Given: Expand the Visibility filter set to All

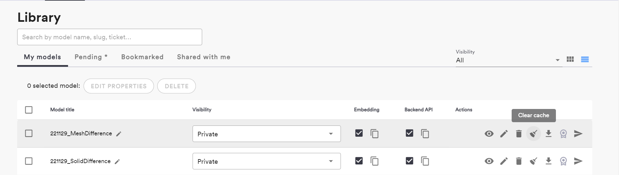Looking at the screenshot, I should [x=508, y=60].
